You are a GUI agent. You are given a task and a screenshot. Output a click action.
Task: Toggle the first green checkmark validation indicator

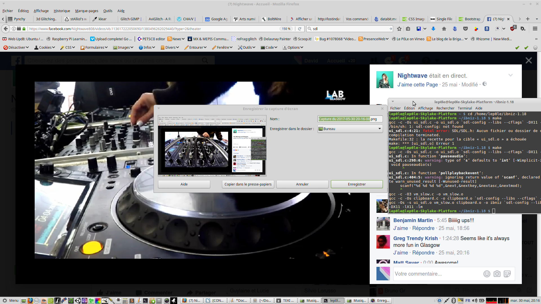pyautogui.click(x=517, y=48)
